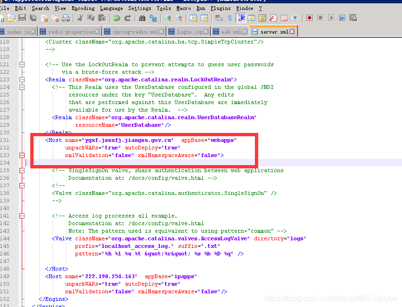The height and width of the screenshot is (307, 402).
Task: Close the spring-redis.xml tab
Action: 161,32
